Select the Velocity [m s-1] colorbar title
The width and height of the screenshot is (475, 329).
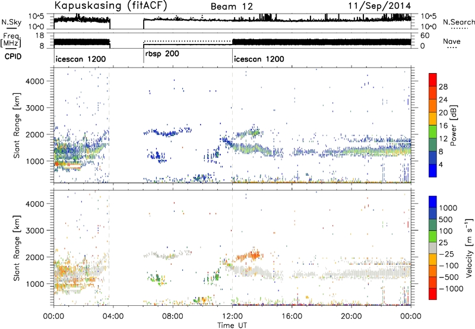coord(470,248)
